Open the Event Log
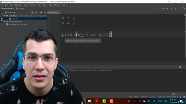The width and height of the screenshot is (186, 104). (x=176, y=94)
